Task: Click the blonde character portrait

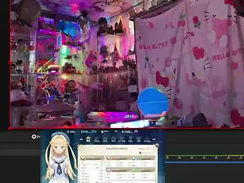Action: pos(59,157)
